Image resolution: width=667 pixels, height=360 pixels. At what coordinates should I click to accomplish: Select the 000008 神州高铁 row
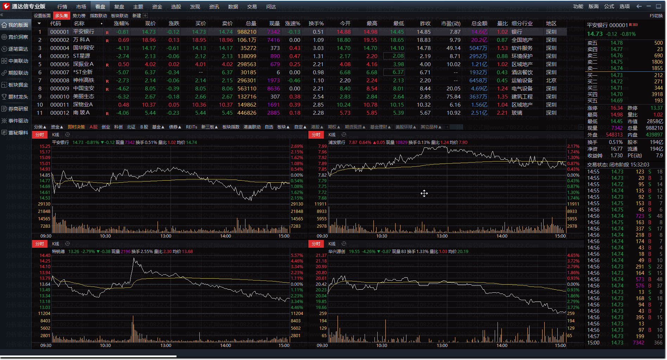point(299,81)
